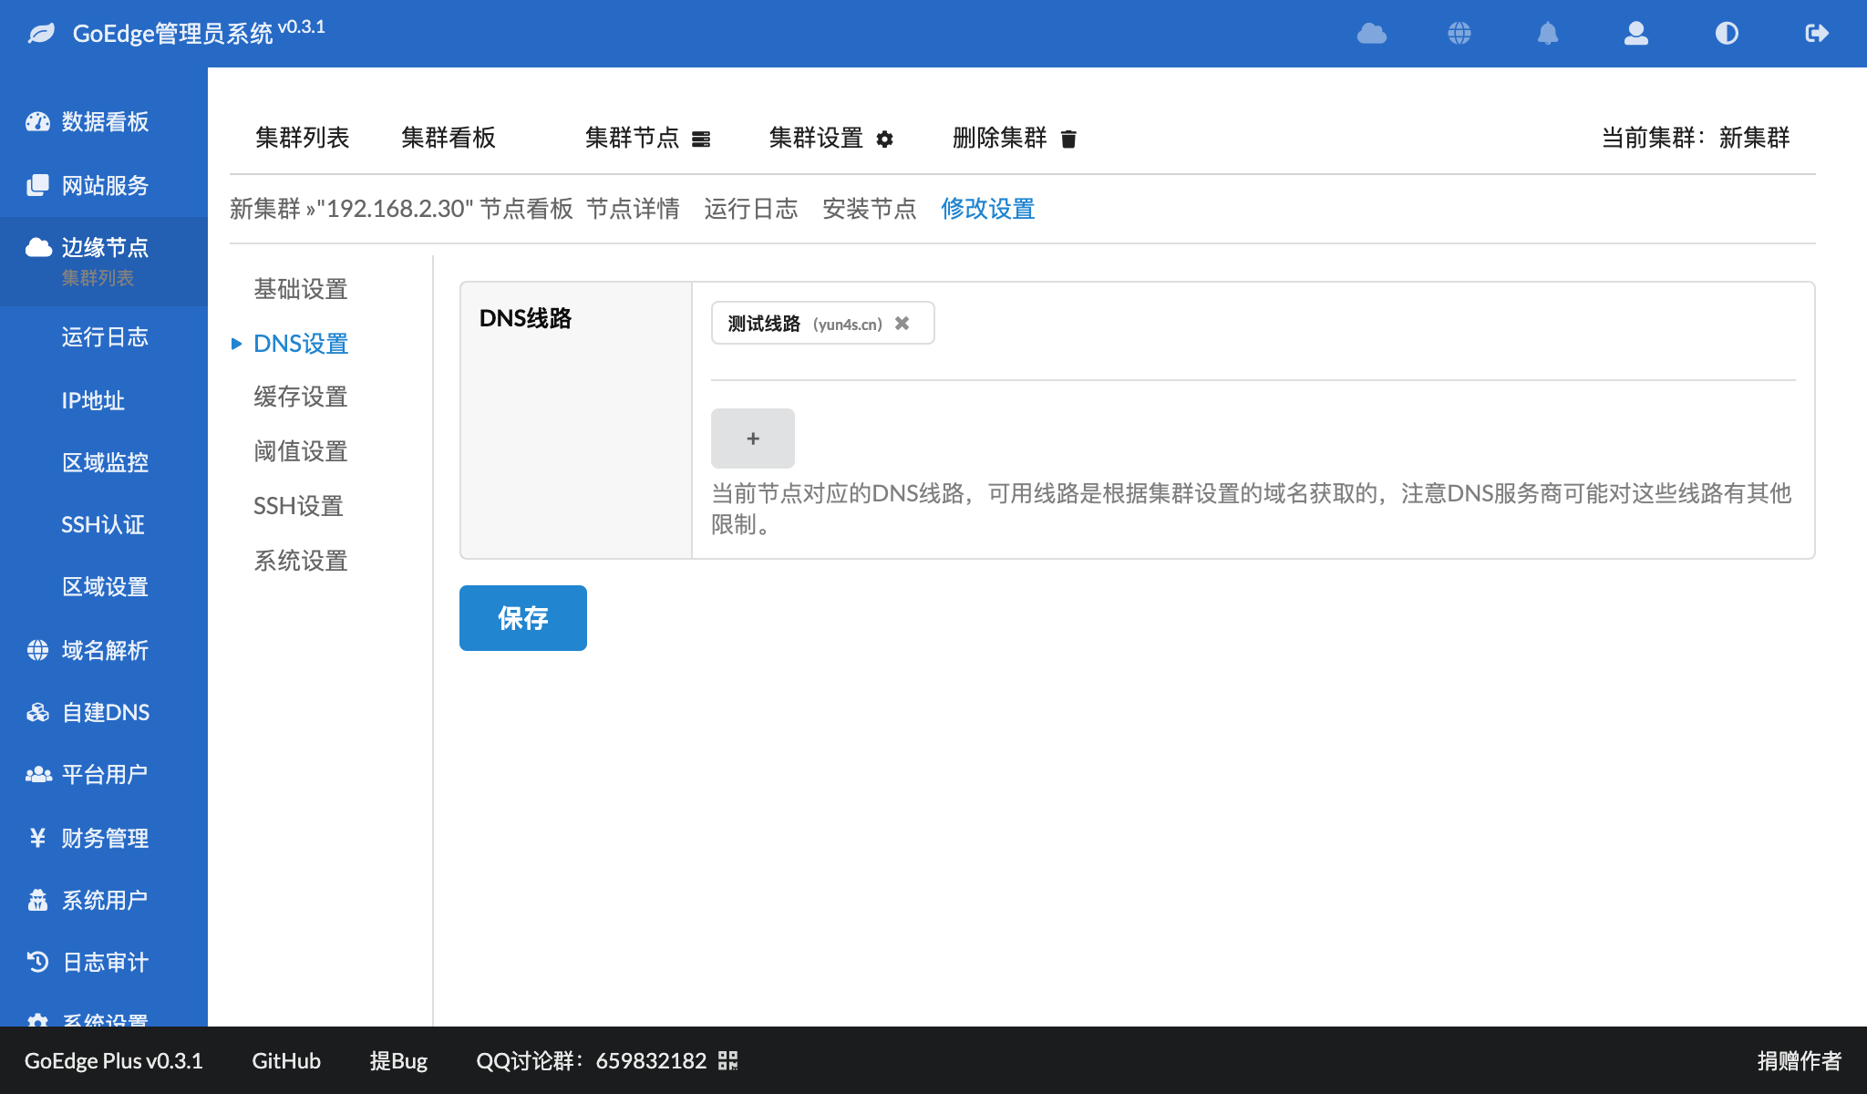1867x1094 pixels.
Task: Click the cloud icon beside 边缘节点
Action: (38, 247)
